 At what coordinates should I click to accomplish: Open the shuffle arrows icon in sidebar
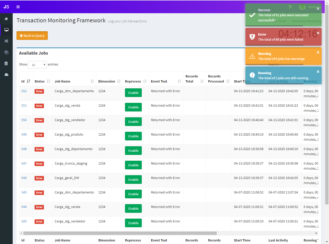click(x=6, y=41)
